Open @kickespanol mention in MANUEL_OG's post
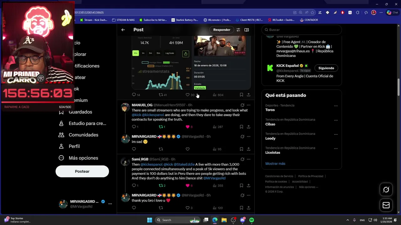Screen dimensions: 401x225 point(153,115)
